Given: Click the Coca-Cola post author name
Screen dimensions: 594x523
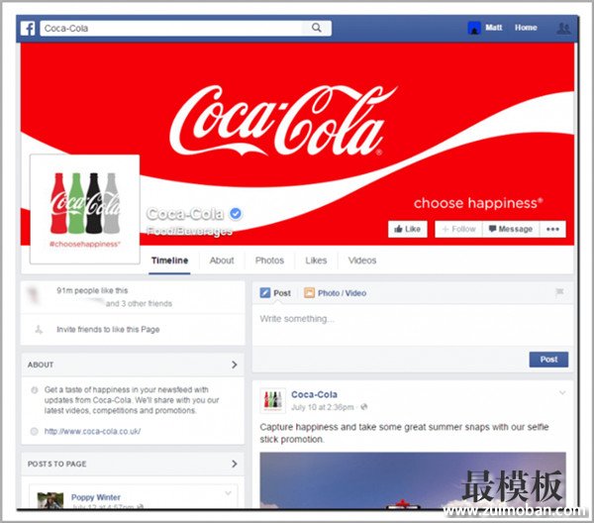Looking at the screenshot, I should click(314, 394).
